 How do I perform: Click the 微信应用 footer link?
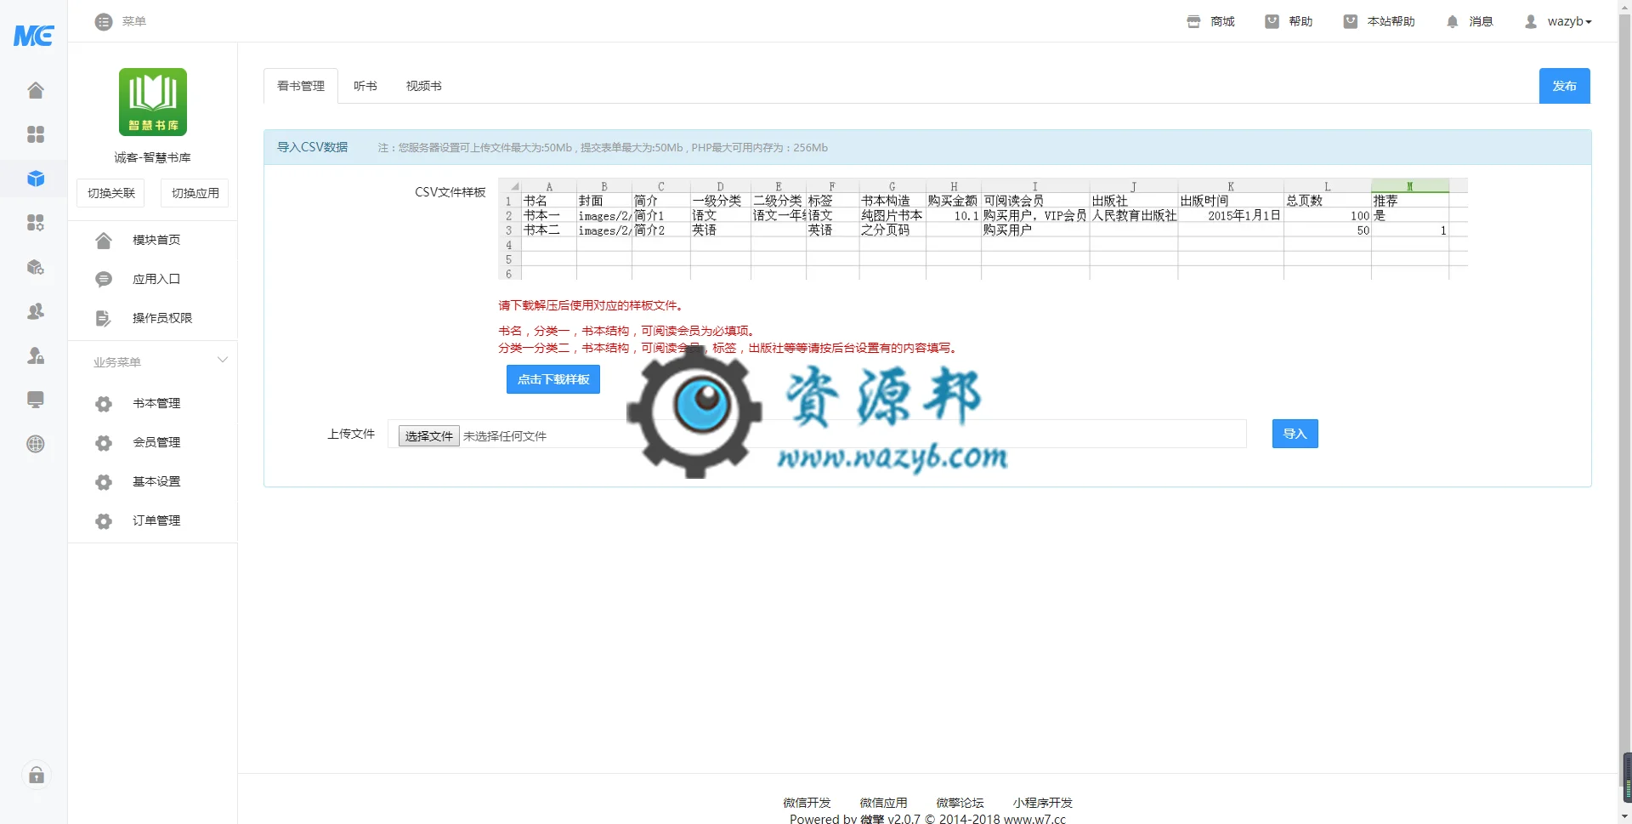(x=883, y=803)
